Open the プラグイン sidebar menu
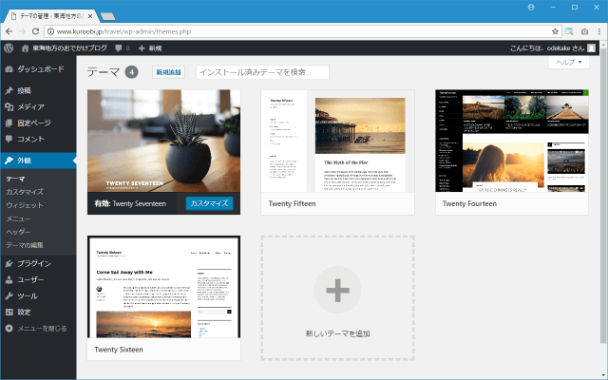Image resolution: width=608 pixels, height=380 pixels. pos(33,263)
